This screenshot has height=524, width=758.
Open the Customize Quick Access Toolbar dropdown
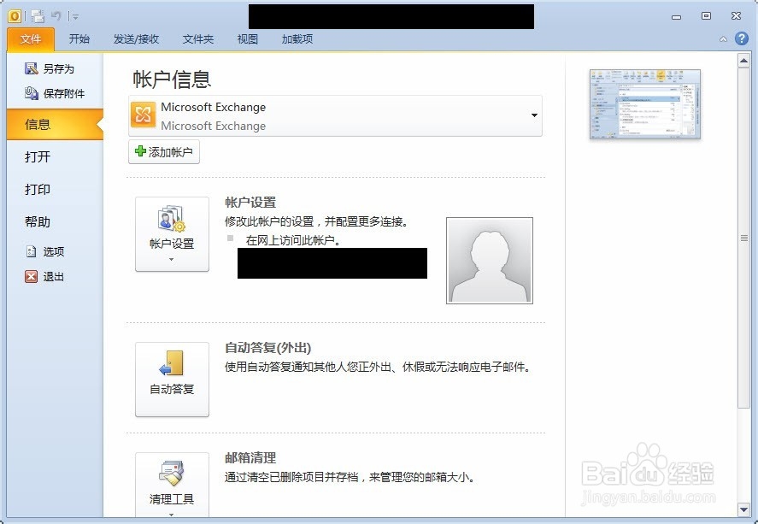tap(75, 17)
